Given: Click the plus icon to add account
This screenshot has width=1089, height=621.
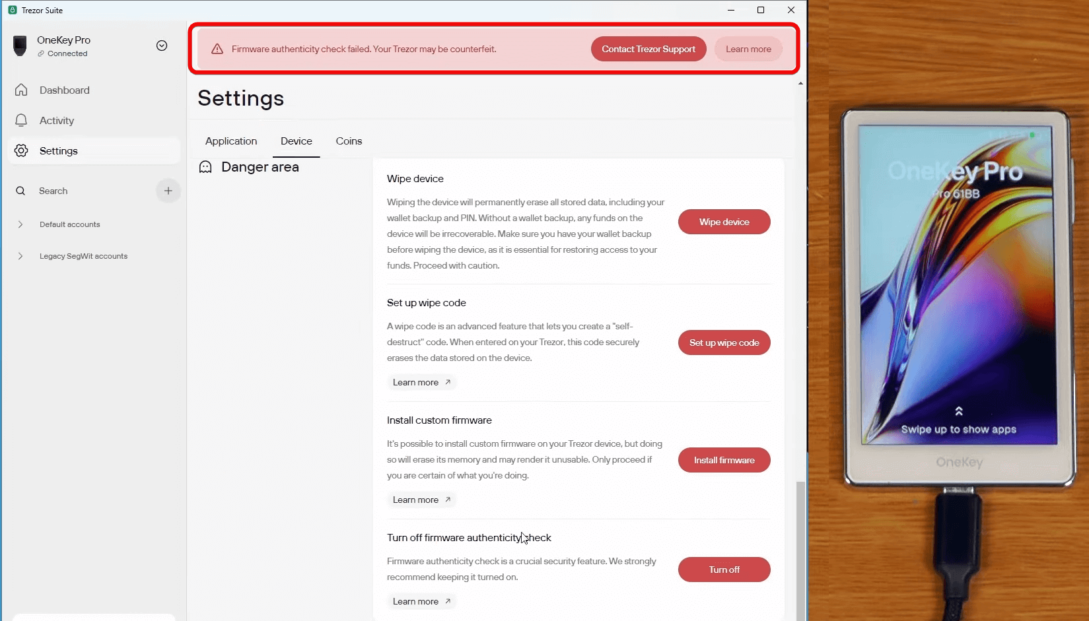Looking at the screenshot, I should (168, 191).
